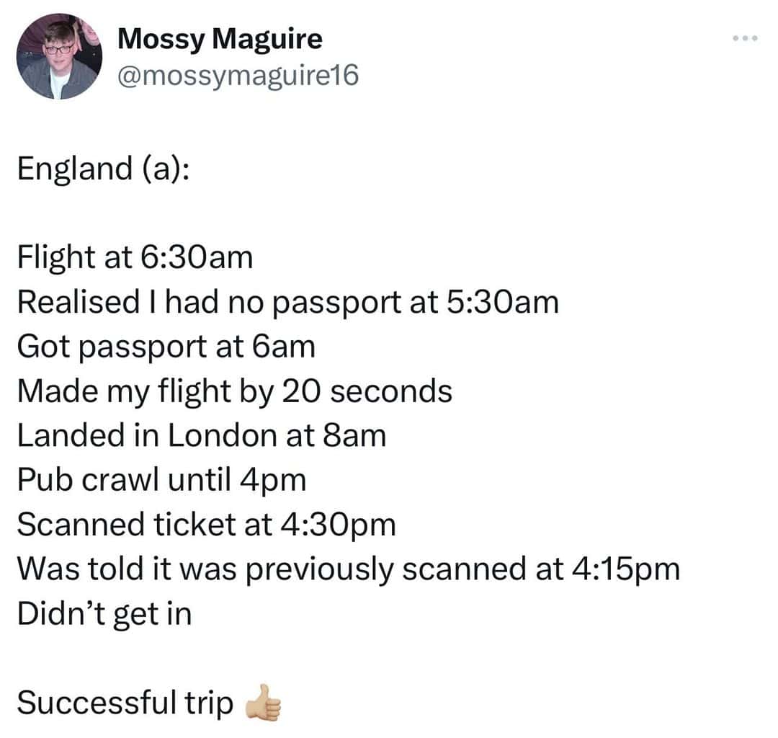Click the line starting "Was told it"
This screenshot has height=738, width=778.
[x=349, y=569]
